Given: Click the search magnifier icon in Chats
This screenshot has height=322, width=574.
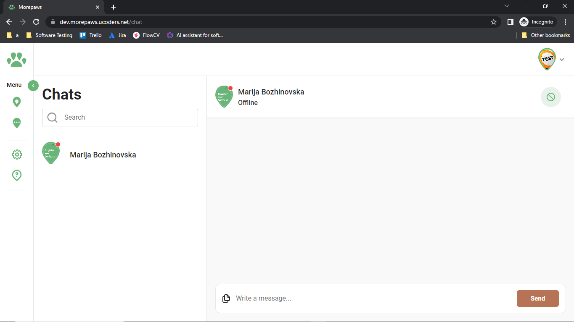Looking at the screenshot, I should [53, 118].
